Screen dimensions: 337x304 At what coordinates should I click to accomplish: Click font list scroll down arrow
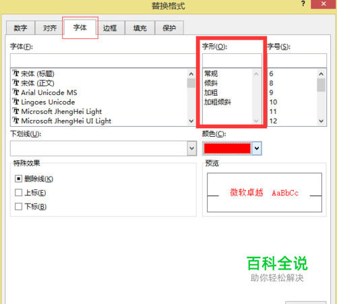click(191, 121)
